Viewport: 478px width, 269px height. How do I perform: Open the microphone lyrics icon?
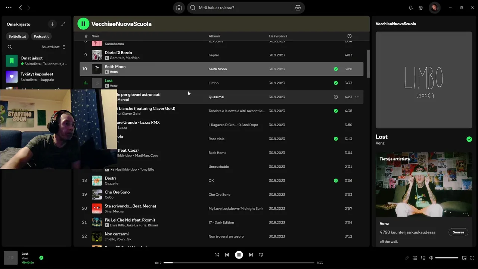407,258
